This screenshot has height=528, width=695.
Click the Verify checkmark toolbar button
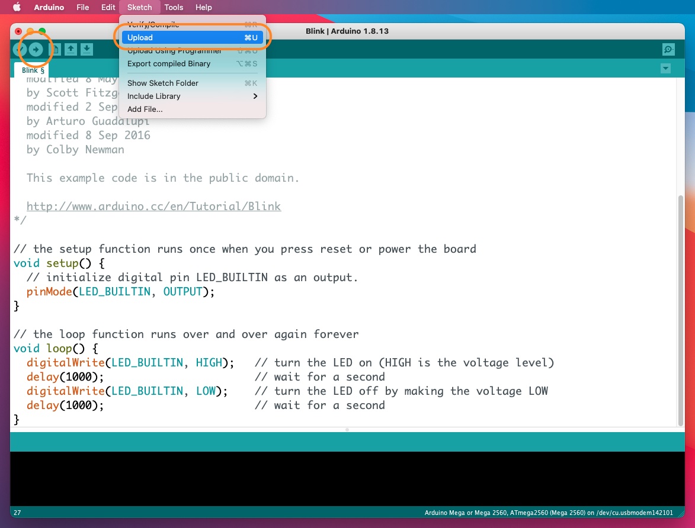point(19,50)
